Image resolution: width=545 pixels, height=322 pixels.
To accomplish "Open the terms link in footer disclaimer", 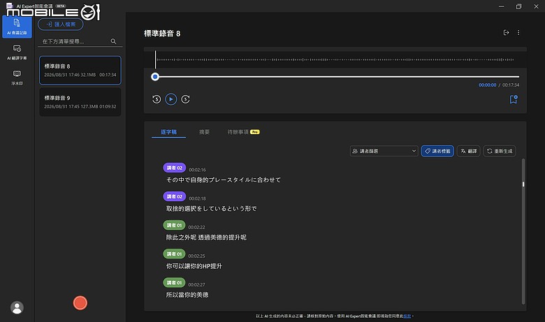I will tap(407, 316).
